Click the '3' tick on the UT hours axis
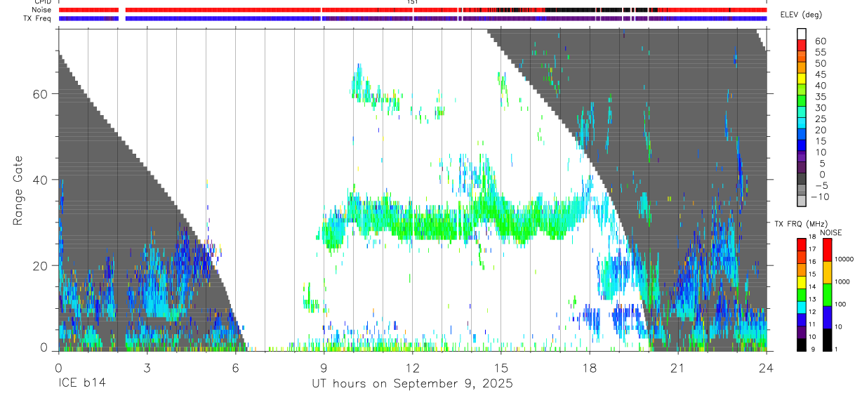Screen dimensions: 862x398 [x=147, y=367]
